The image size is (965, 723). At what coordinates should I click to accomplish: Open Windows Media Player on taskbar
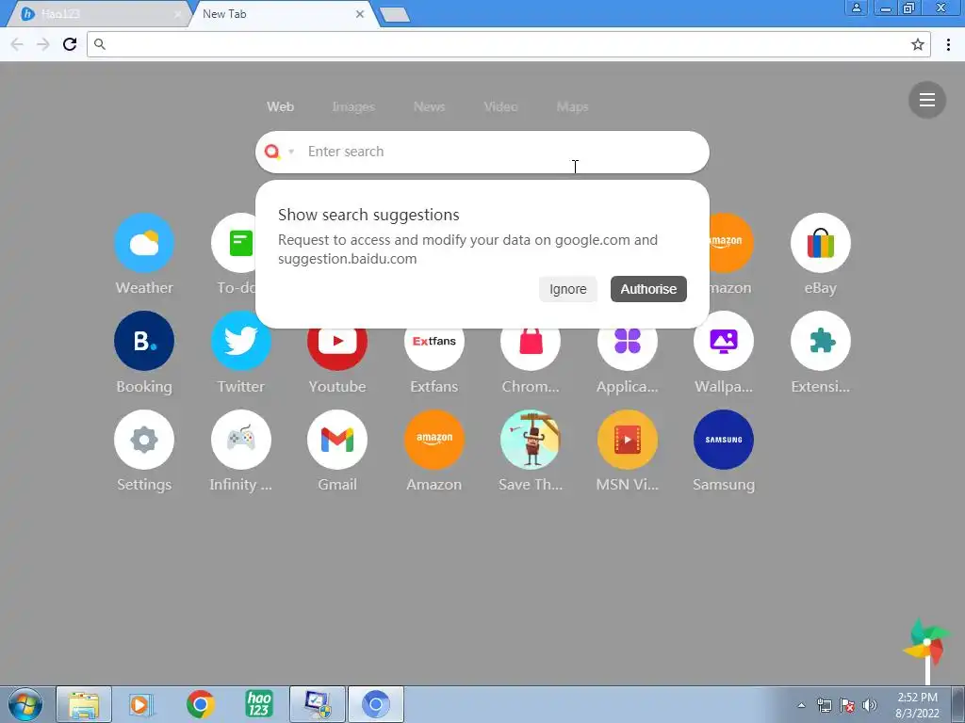pyautogui.click(x=141, y=704)
